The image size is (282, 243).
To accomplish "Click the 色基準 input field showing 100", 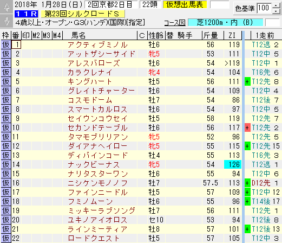I will (x=265, y=8).
